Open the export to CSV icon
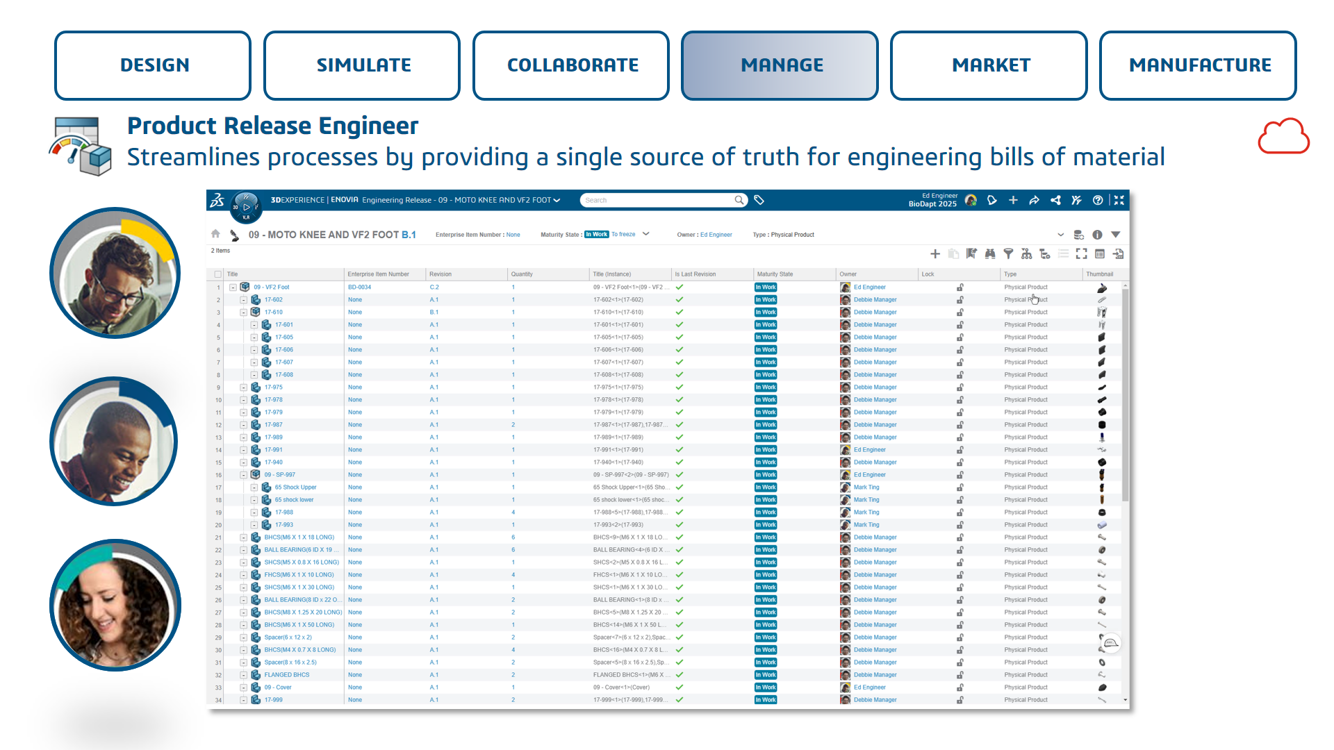Viewport: 1334px width, 750px height. click(1118, 254)
